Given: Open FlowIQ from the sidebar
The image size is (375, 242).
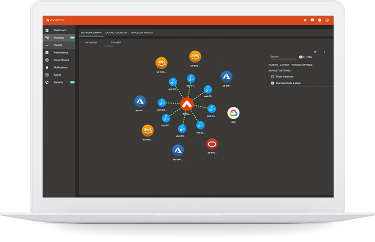Looking at the screenshot, I should click(59, 45).
